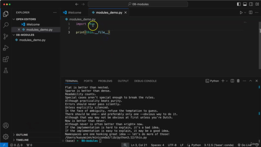Screen dimensions: 261x147
Task: Open the Source Control view
Action: [x=6, y=36]
